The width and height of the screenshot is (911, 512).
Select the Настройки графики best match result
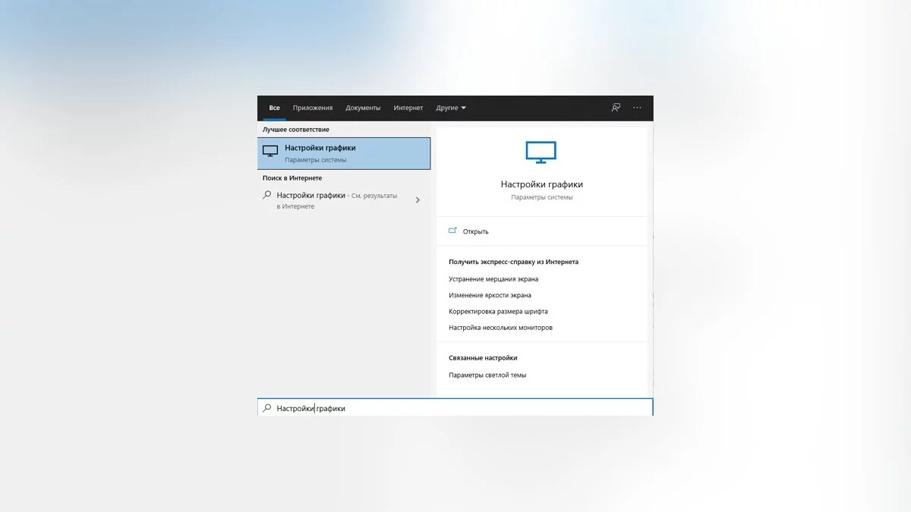pos(344,153)
